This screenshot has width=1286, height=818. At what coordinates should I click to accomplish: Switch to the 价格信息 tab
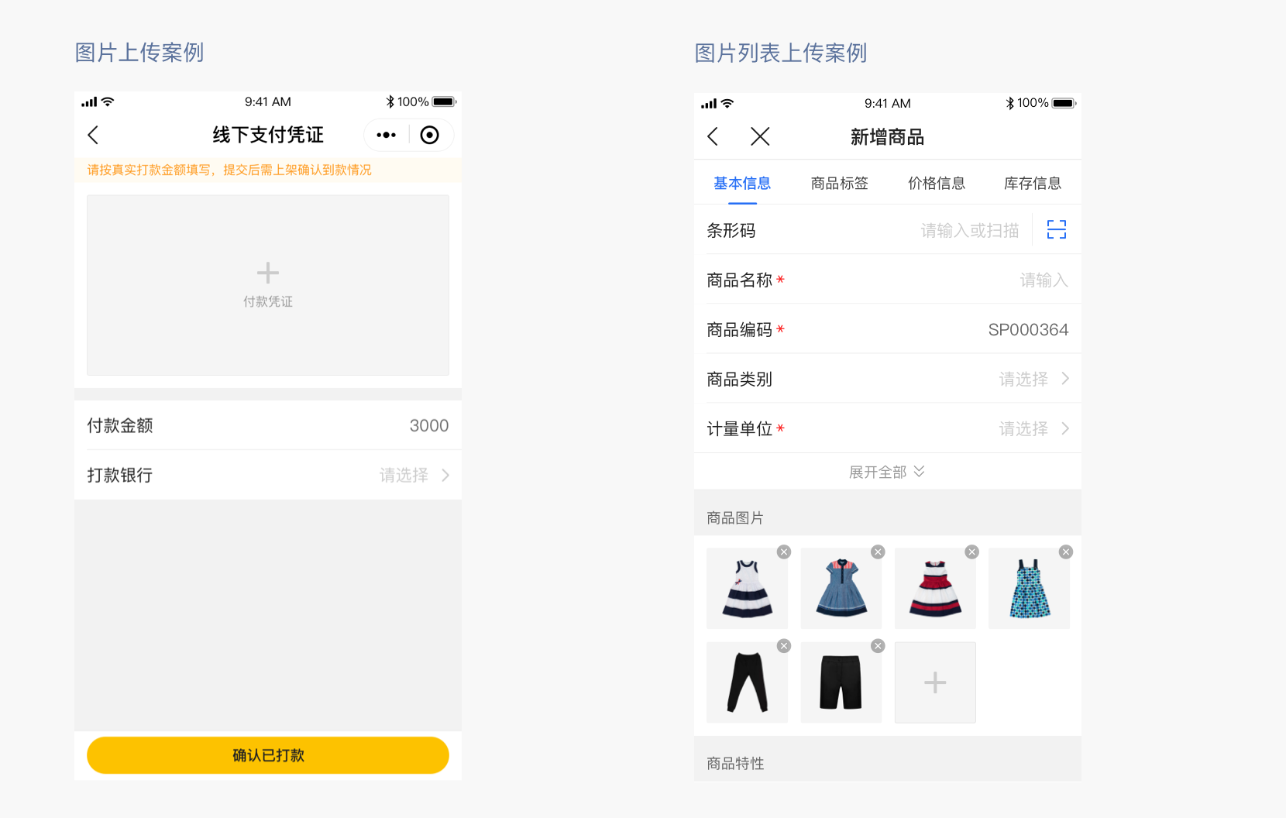coord(936,184)
